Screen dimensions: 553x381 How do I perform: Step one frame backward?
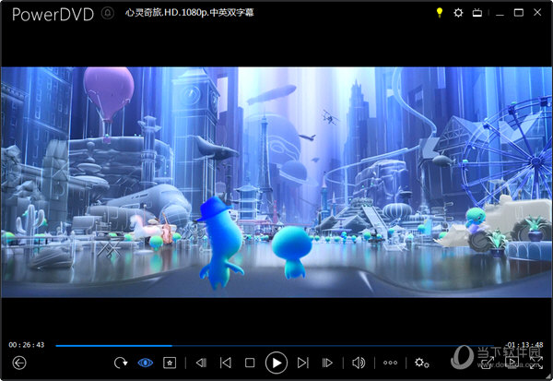click(201, 363)
